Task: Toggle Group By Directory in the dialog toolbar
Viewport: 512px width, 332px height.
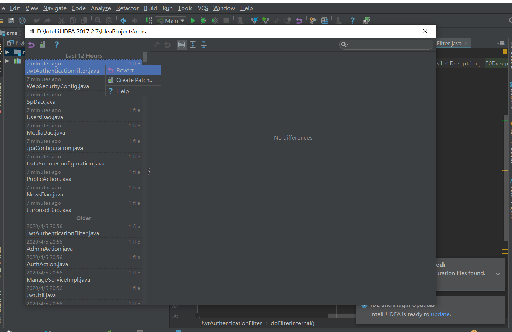Action: click(182, 45)
